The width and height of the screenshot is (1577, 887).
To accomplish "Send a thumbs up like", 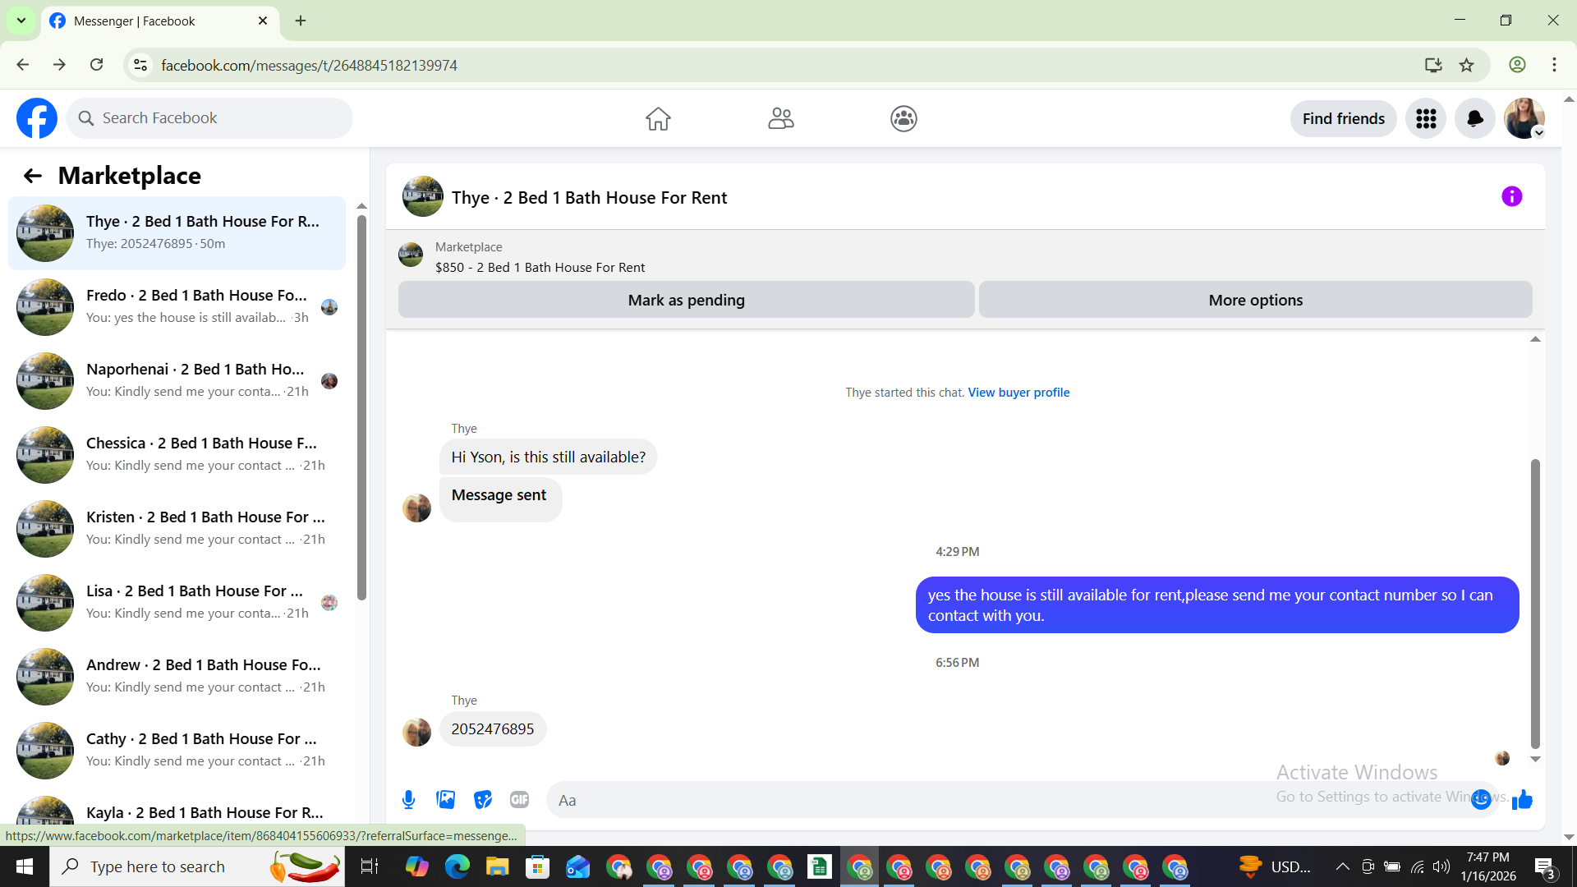I will [x=1522, y=799].
